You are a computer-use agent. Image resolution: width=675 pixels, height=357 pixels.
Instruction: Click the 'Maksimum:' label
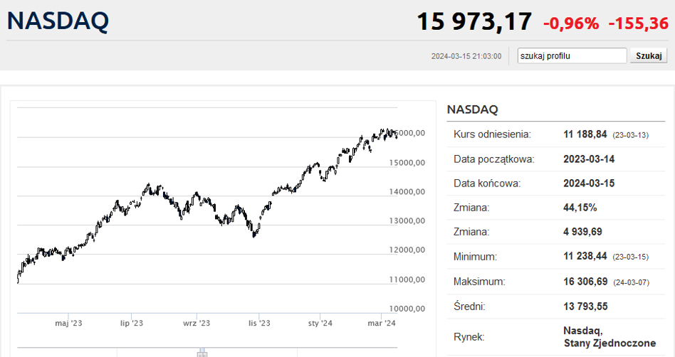coord(479,282)
